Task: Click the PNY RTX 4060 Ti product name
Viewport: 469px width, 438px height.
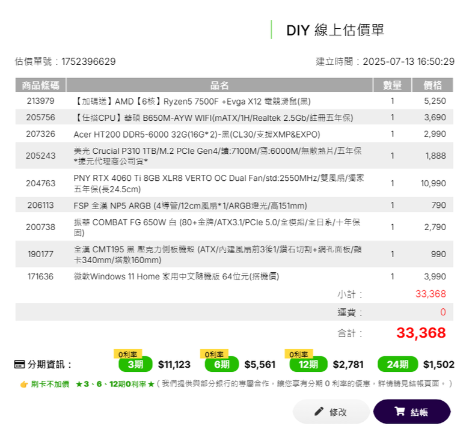Action: [219, 184]
